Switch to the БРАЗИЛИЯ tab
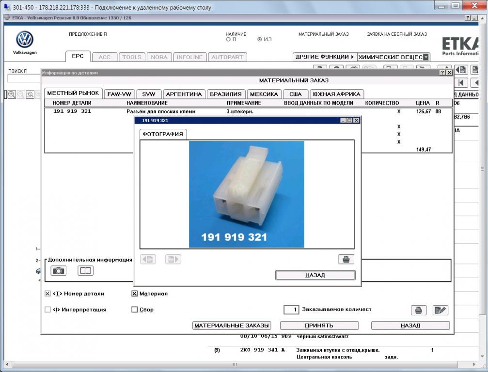This screenshot has width=488, height=372. click(226, 94)
